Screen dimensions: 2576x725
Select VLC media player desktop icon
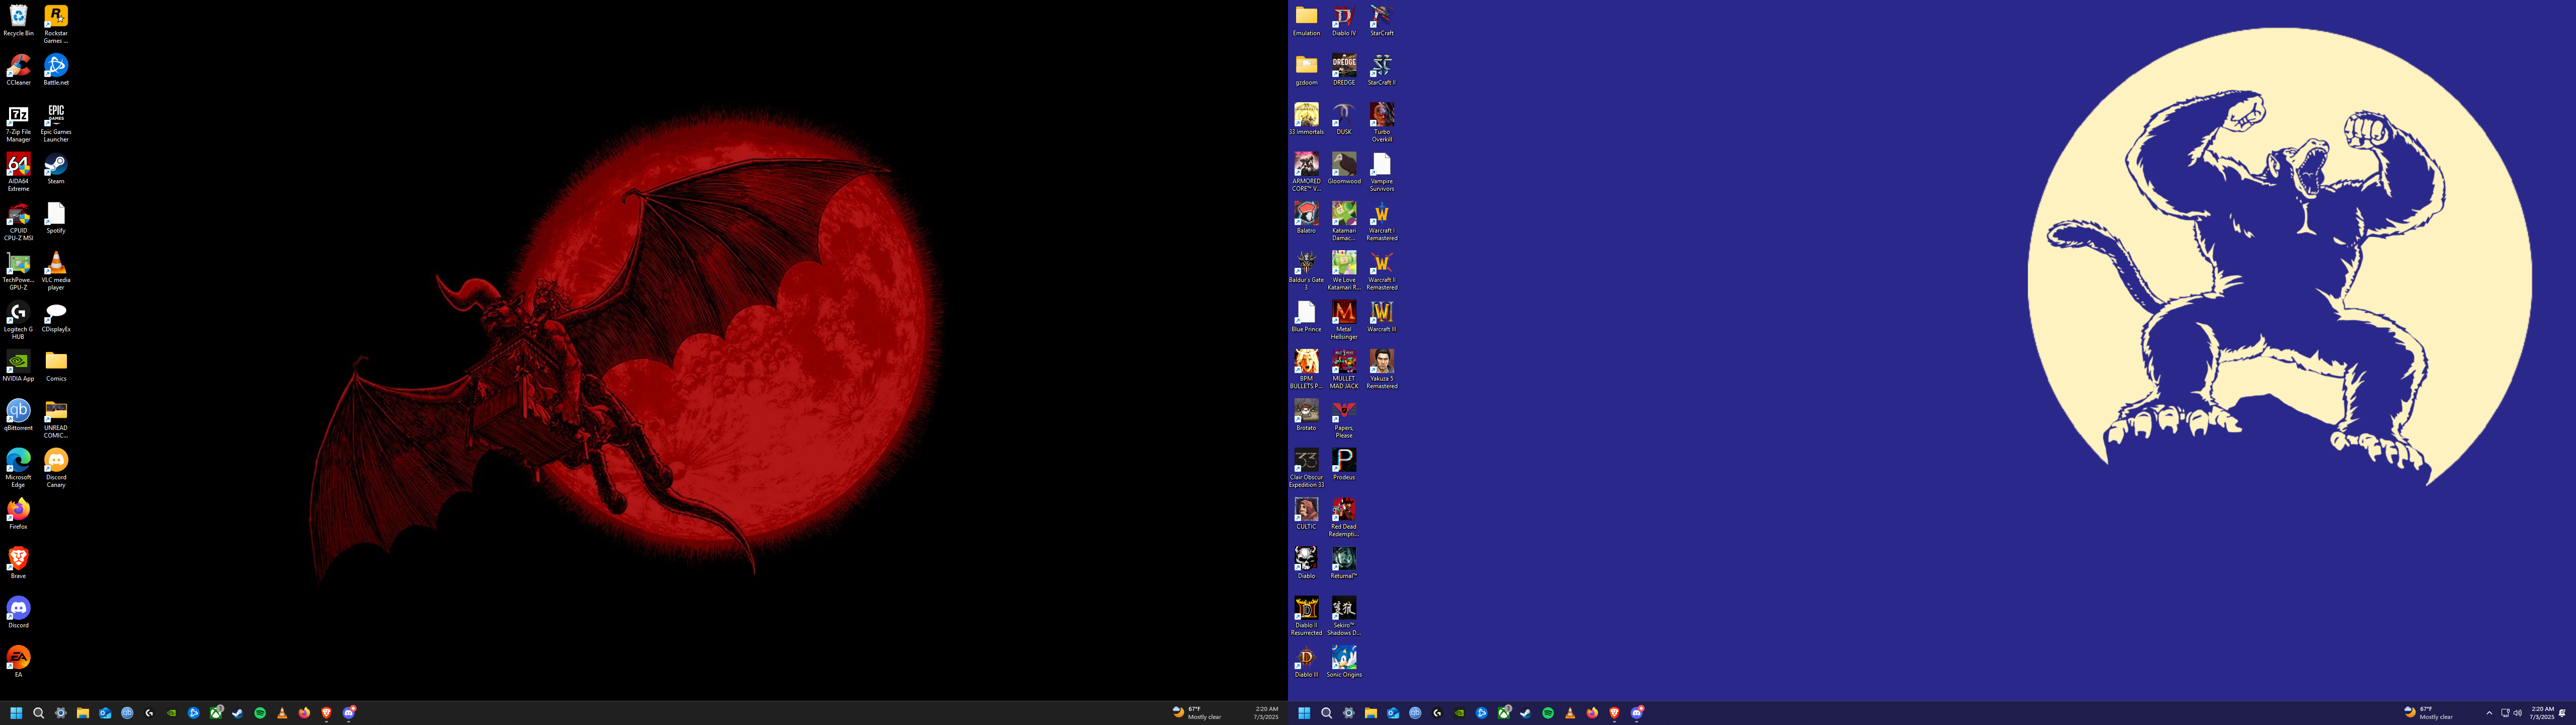tap(56, 270)
